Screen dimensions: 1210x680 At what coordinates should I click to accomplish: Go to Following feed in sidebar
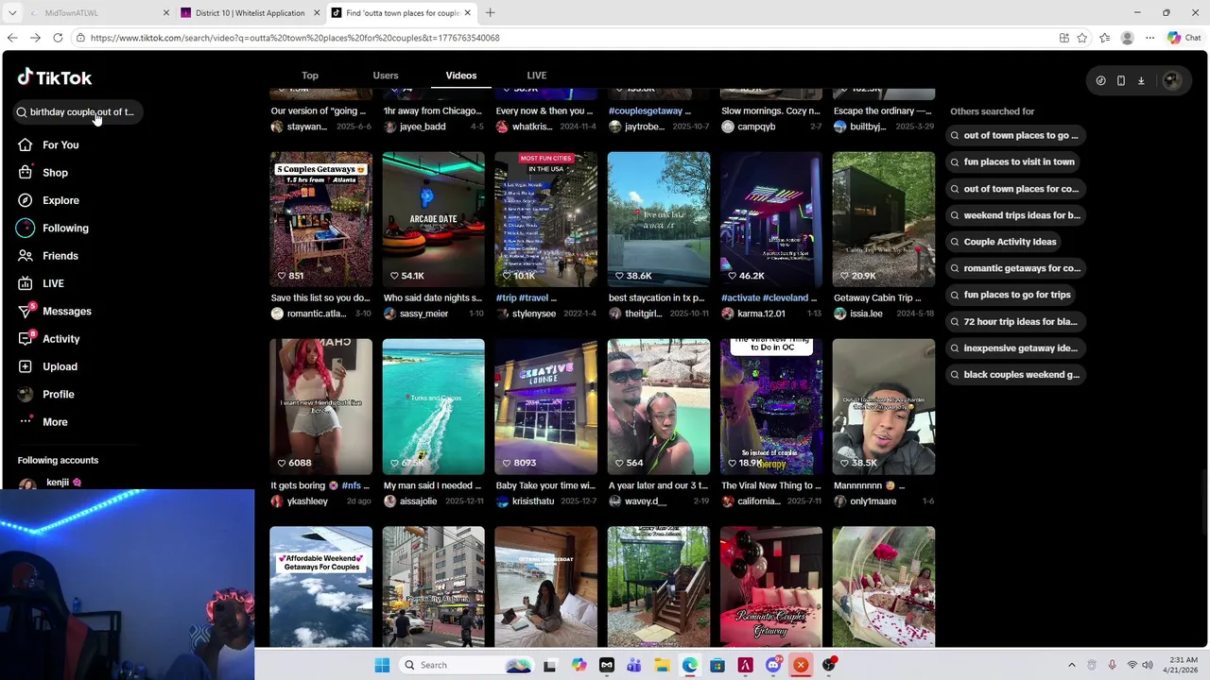tap(53, 228)
